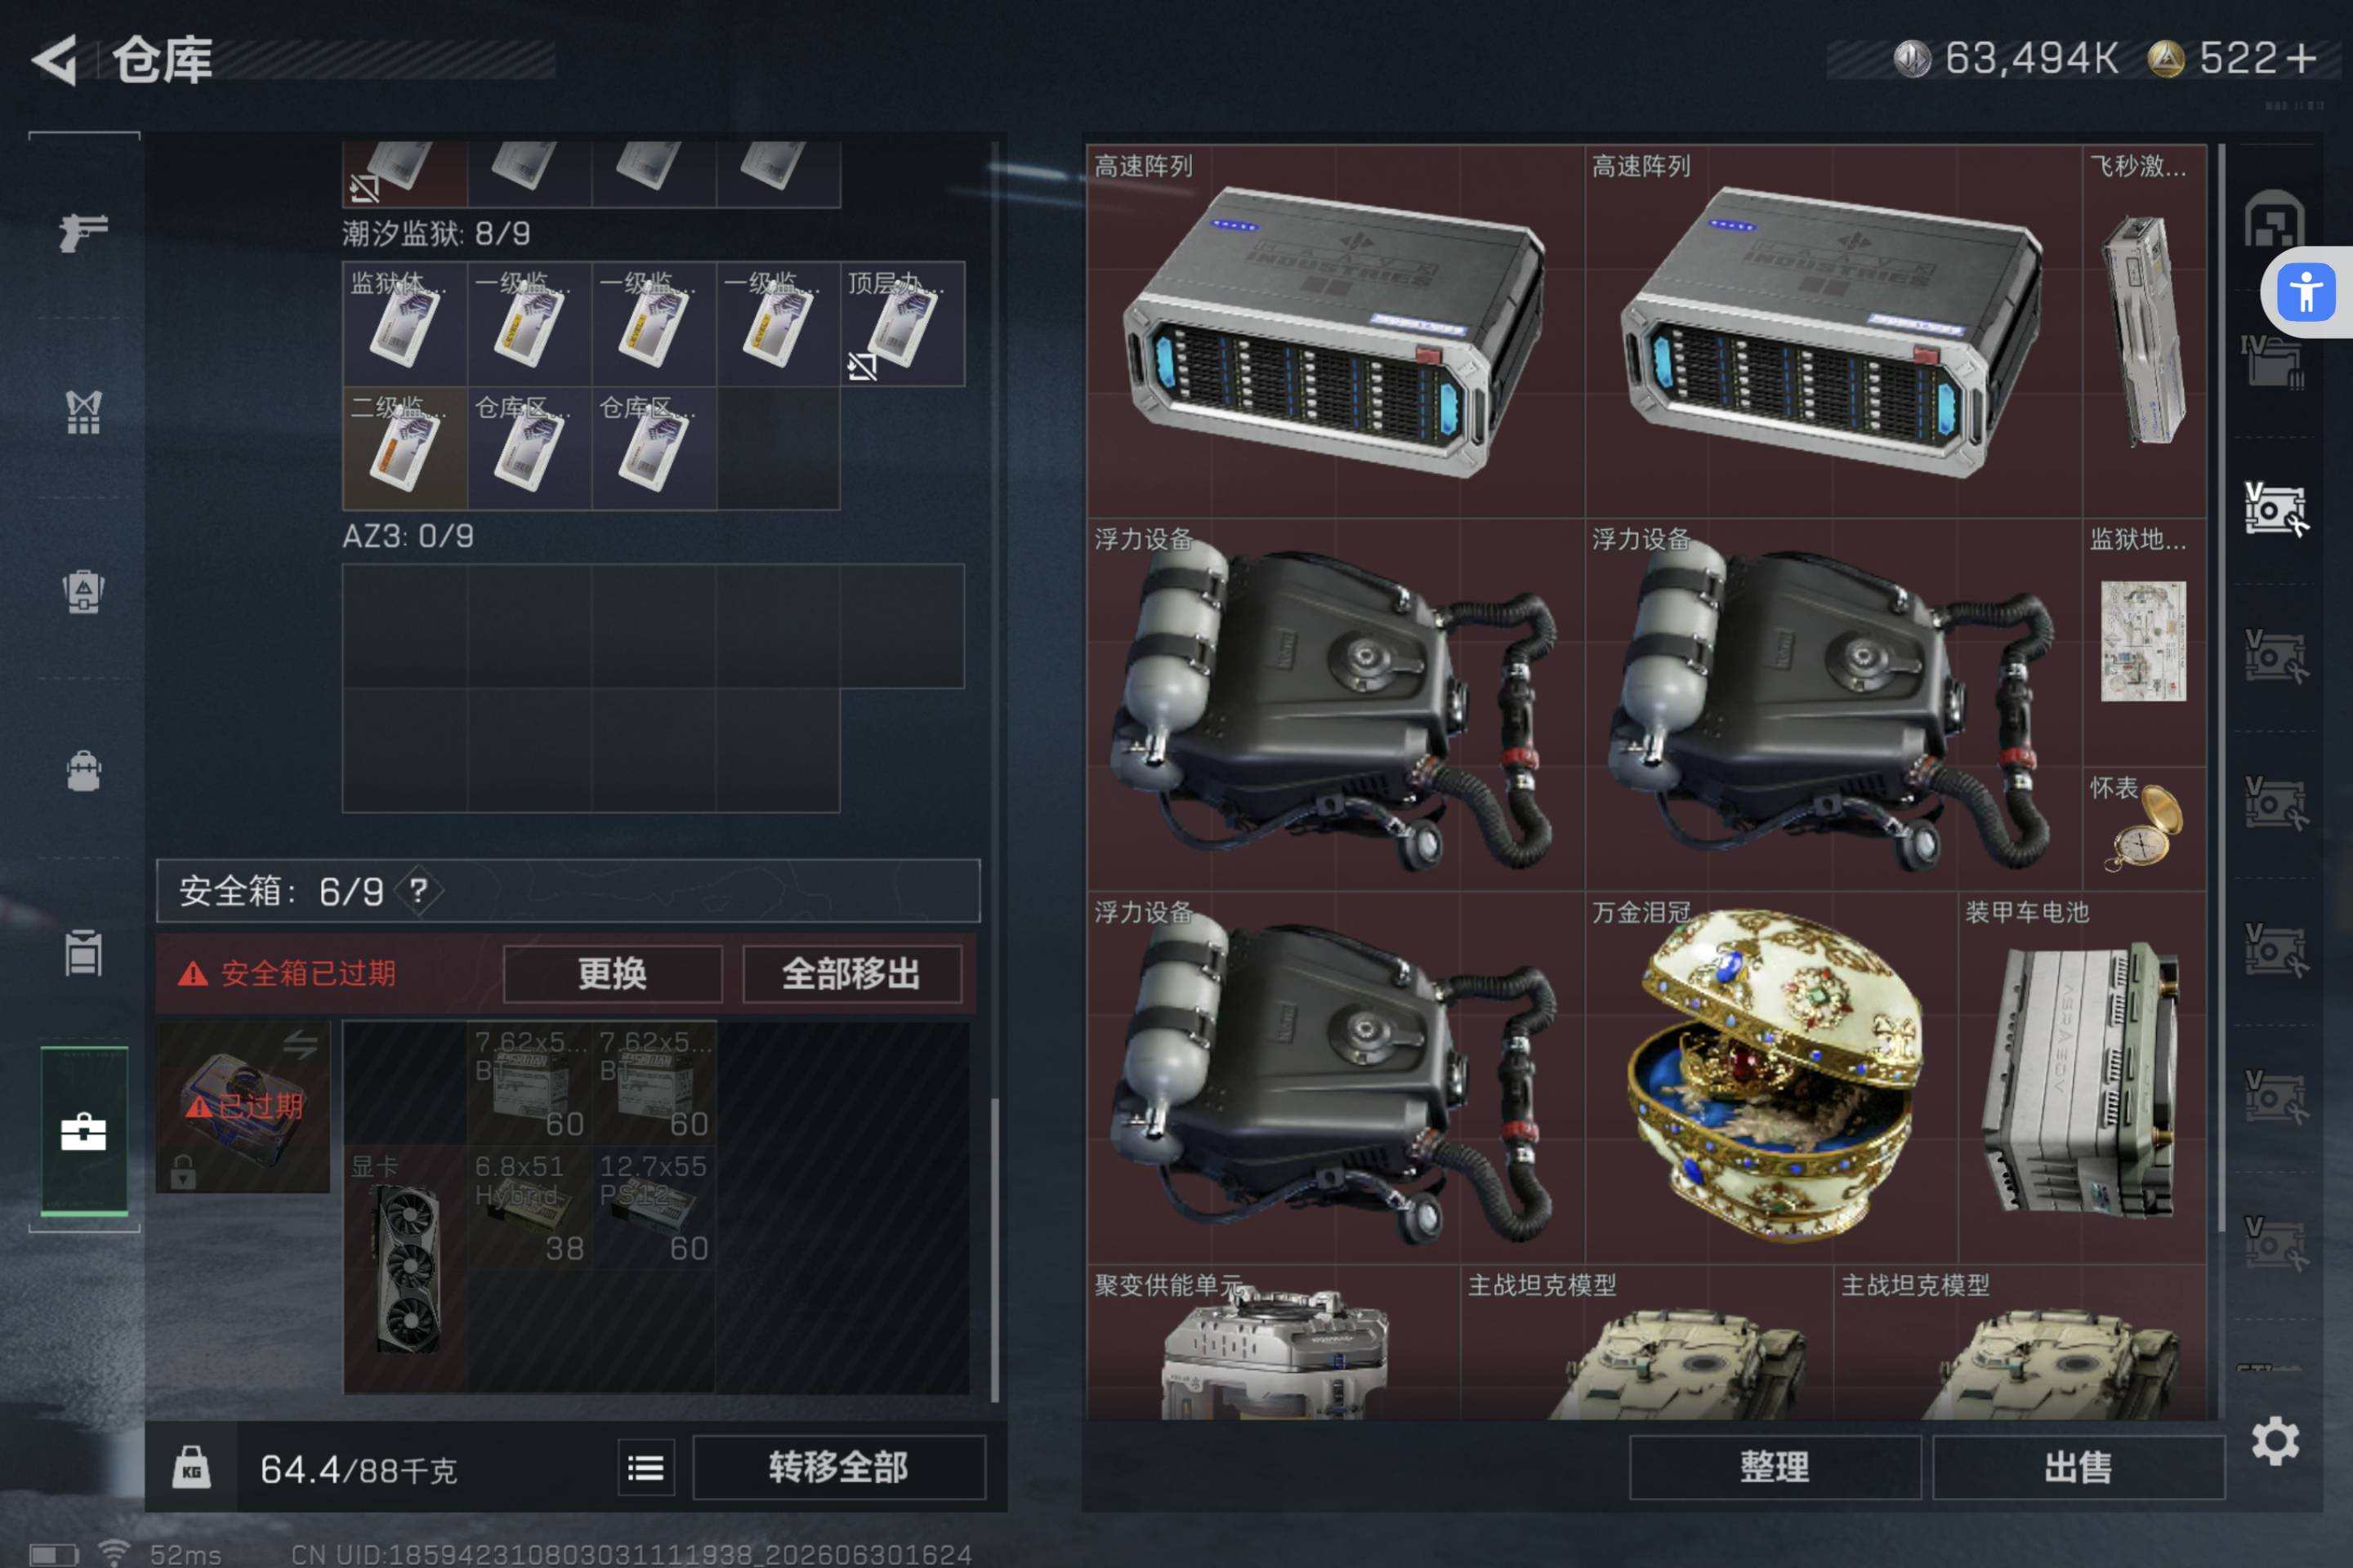Image resolution: width=2353 pixels, height=1568 pixels.
Task: Click the 整理 sort button
Action: pyautogui.click(x=1775, y=1467)
